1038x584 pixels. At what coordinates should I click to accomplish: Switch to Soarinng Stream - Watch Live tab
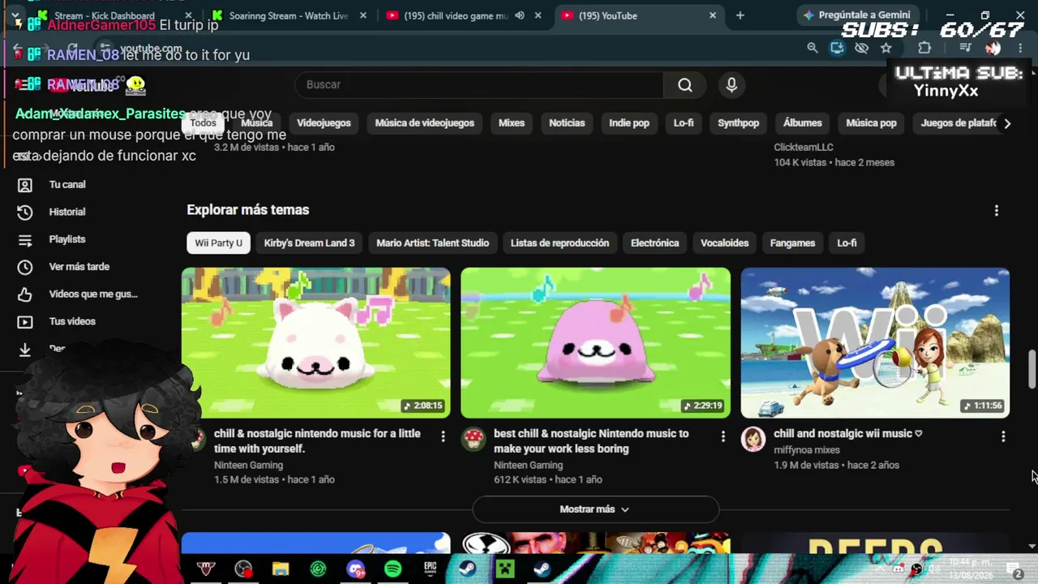[x=289, y=15]
